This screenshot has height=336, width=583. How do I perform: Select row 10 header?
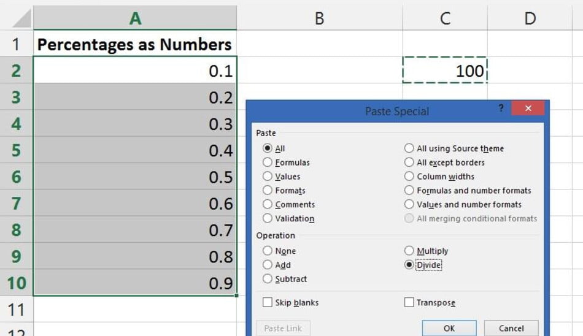point(17,283)
